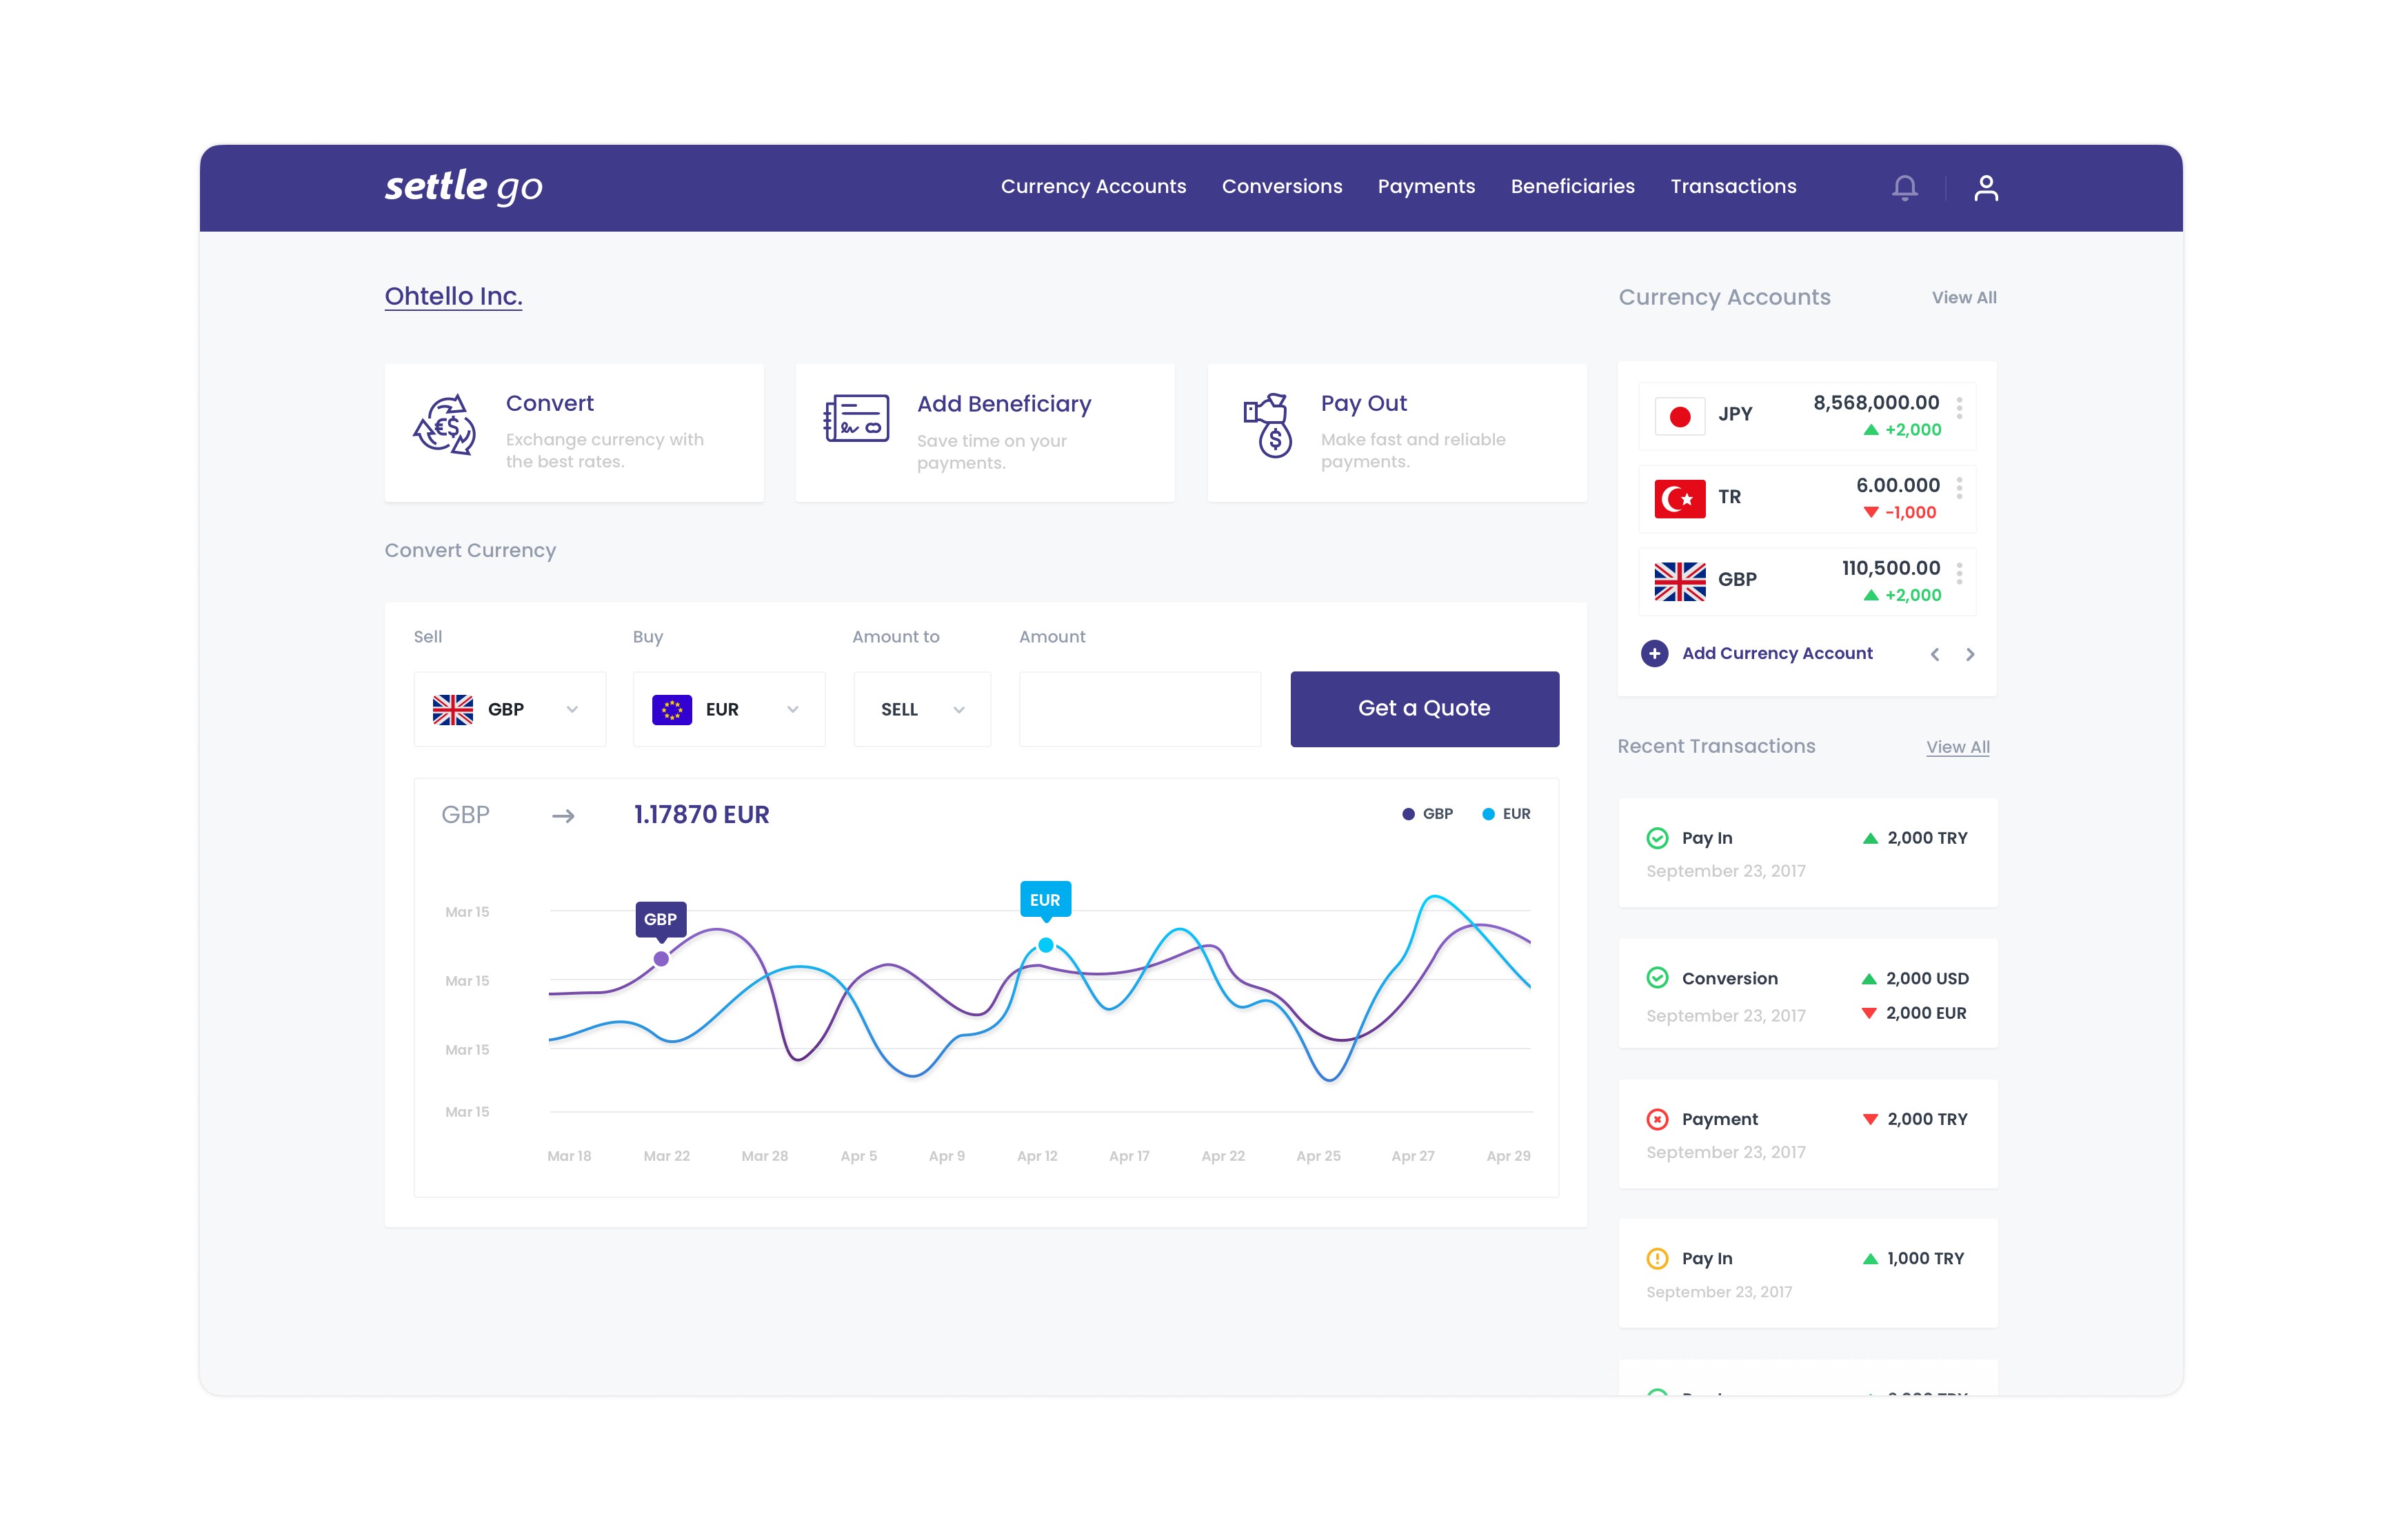View all Currency Accounts
This screenshot has width=2383, height=1540.
1964,298
